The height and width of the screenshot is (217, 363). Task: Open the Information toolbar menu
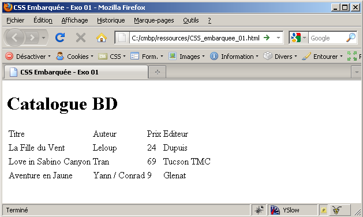(234, 57)
